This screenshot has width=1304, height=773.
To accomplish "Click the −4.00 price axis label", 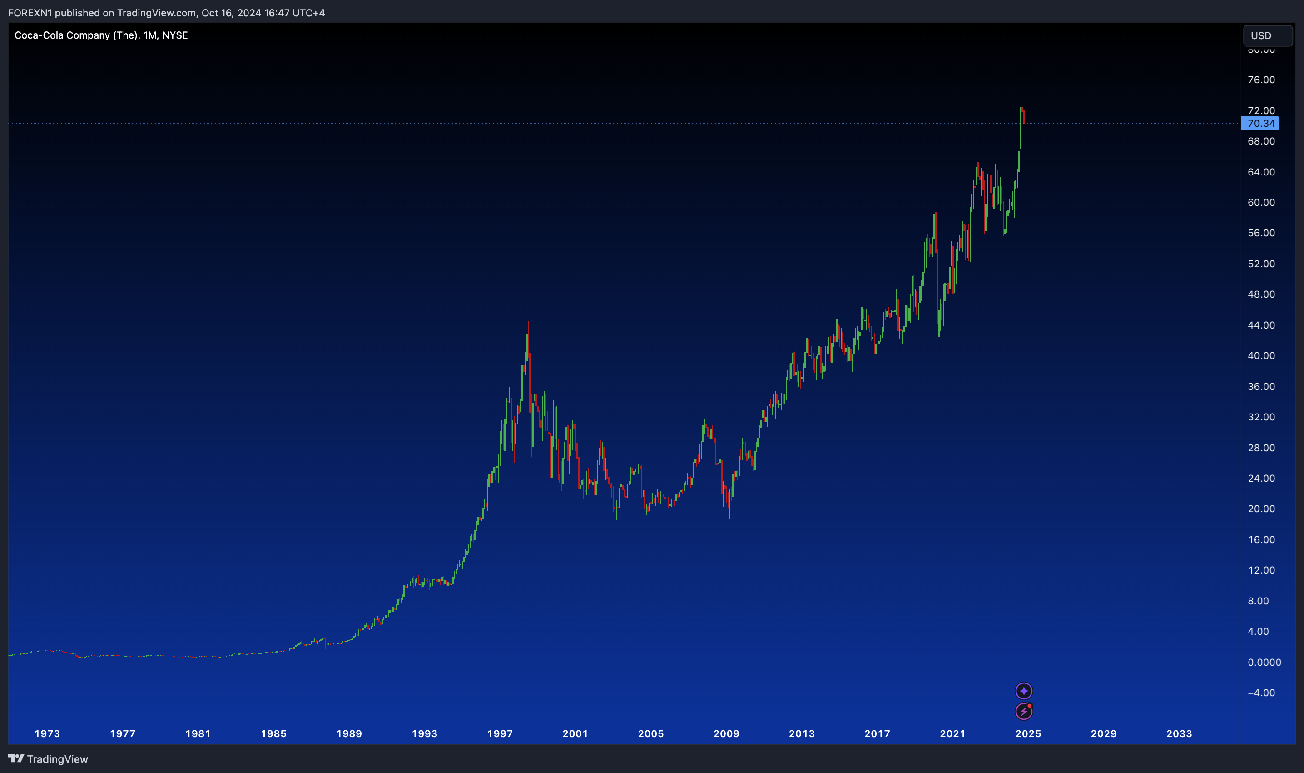I will [x=1261, y=693].
